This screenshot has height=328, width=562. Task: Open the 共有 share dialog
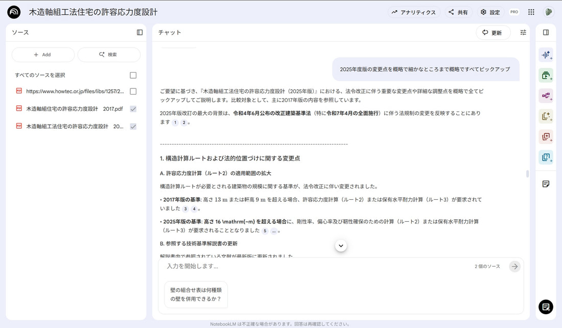pos(458,12)
